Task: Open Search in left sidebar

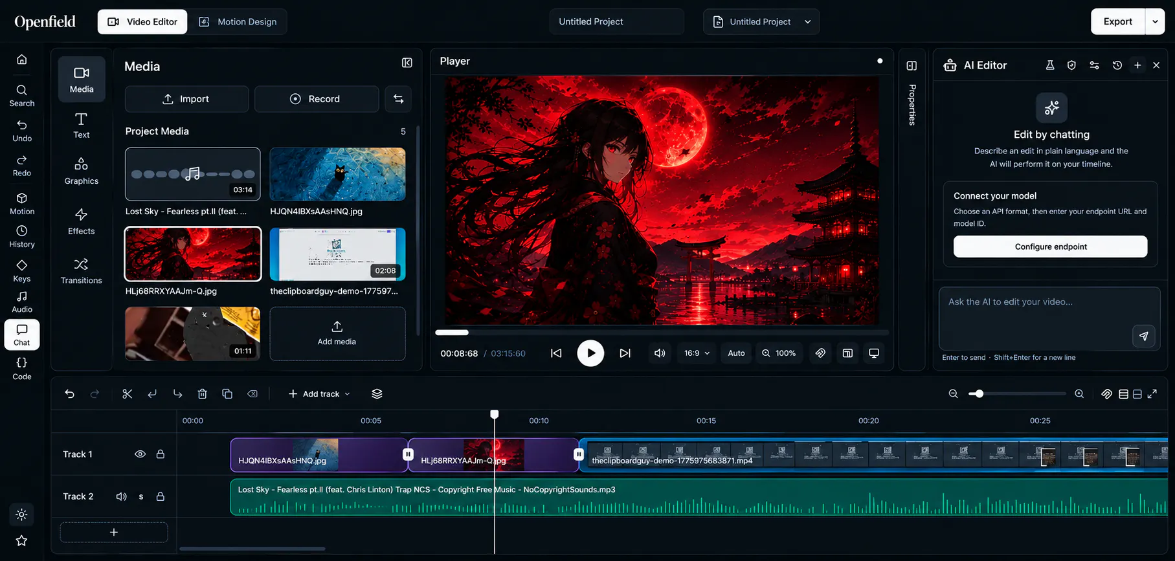Action: 21,95
